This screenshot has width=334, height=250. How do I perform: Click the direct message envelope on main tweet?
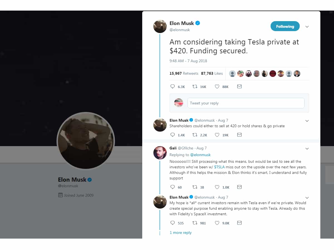tap(239, 87)
